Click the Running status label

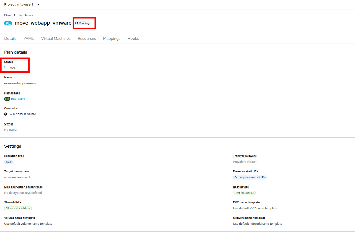click(x=84, y=23)
